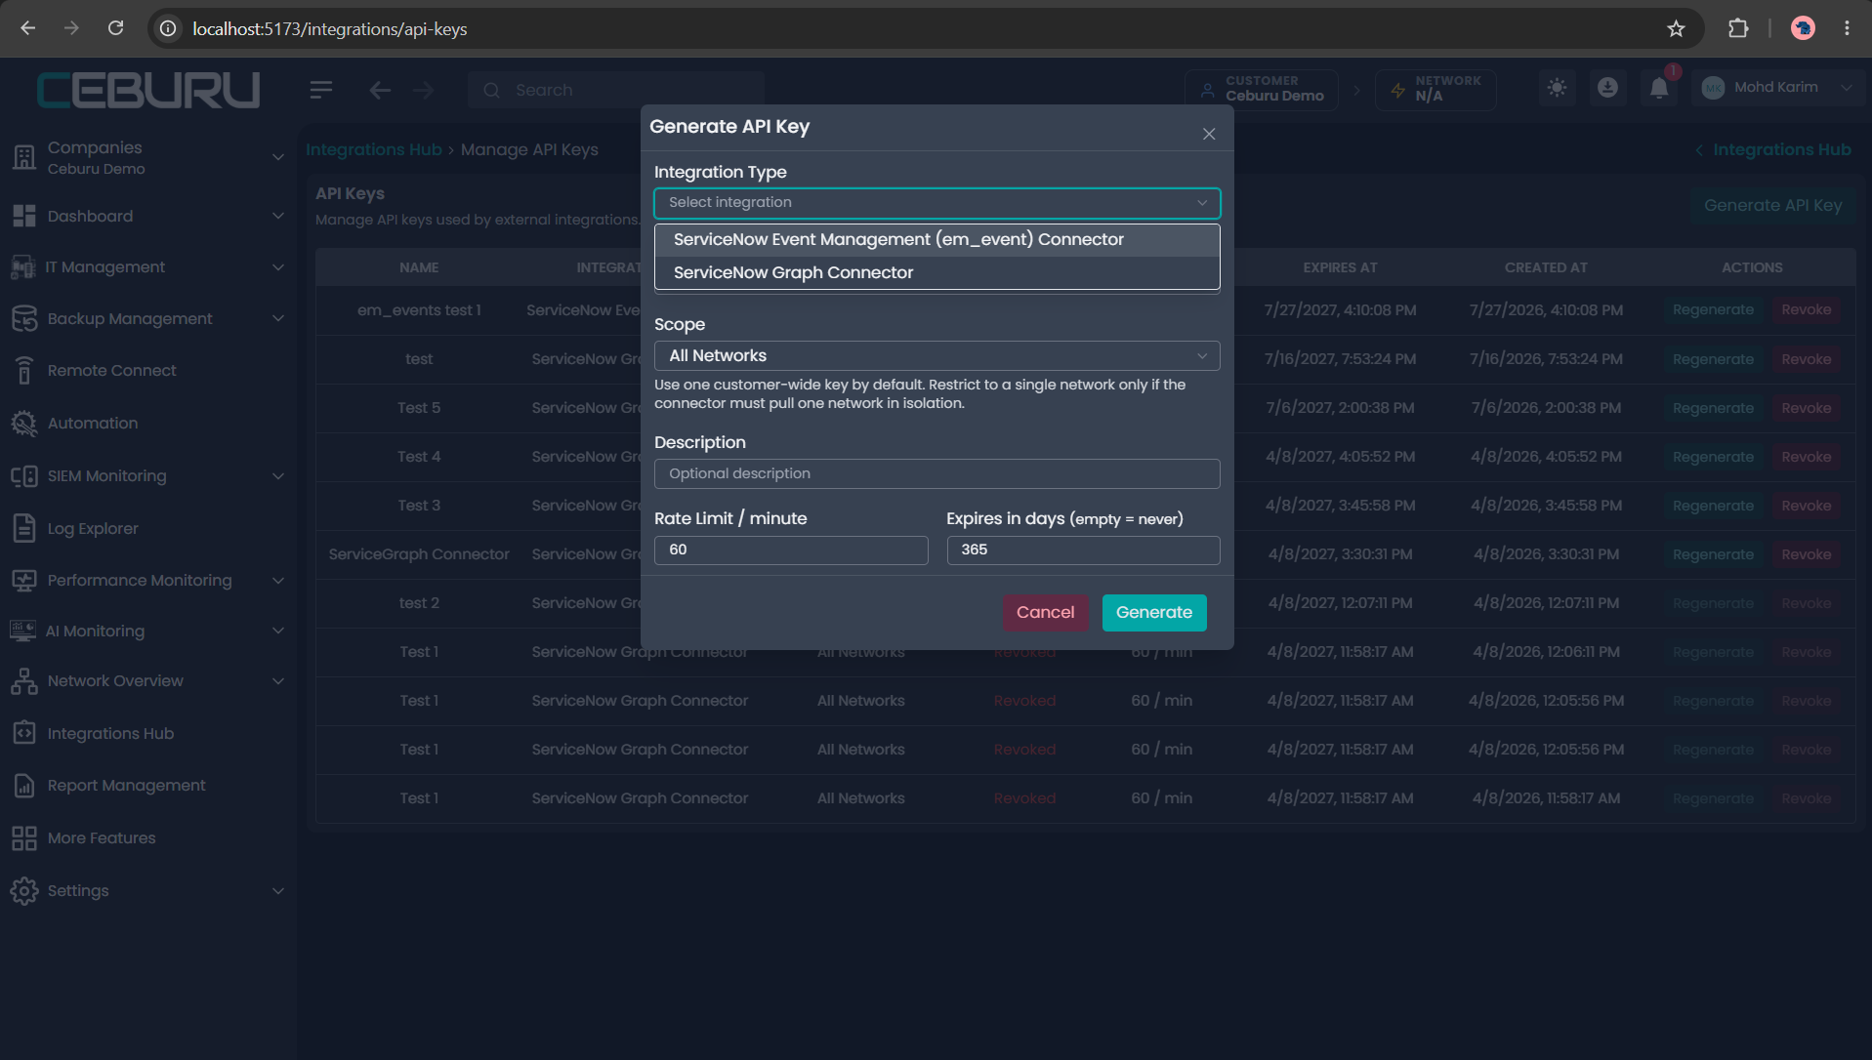
Task: Open the IT Management icon
Action: (x=23, y=267)
